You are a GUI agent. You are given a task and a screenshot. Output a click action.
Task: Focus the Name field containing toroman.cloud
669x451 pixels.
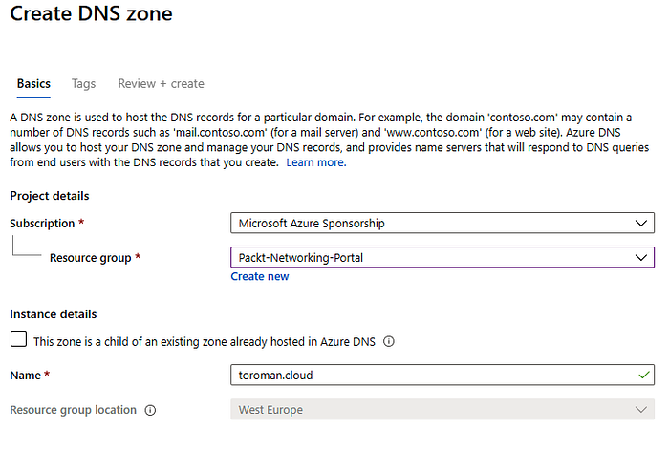pos(442,376)
